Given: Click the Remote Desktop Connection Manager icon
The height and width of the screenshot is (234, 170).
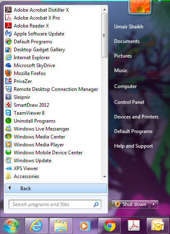Looking at the screenshot, I should point(8,89).
